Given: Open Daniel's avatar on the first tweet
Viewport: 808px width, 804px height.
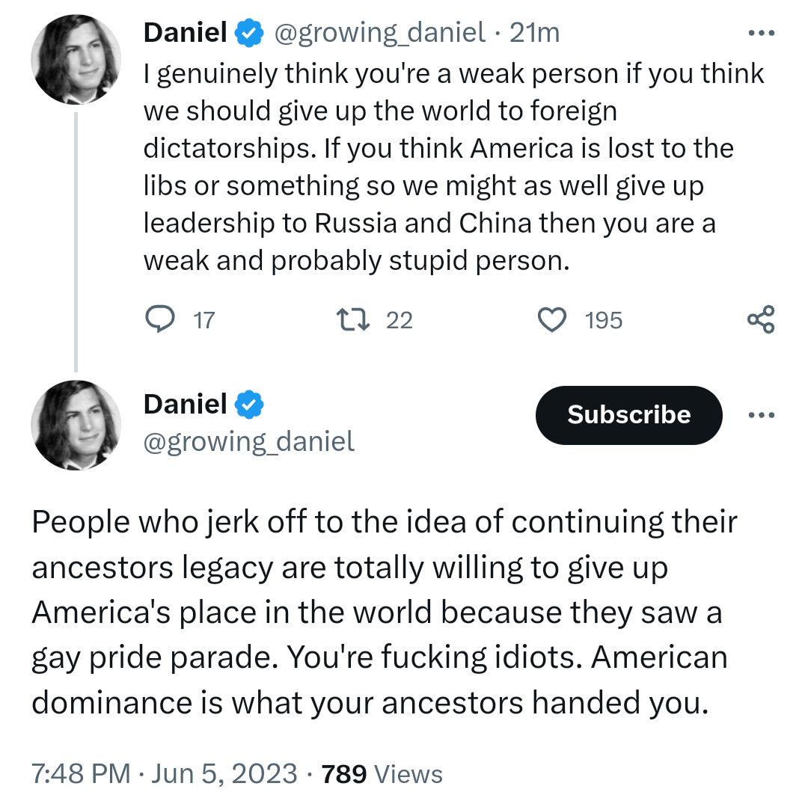Looking at the screenshot, I should pyautogui.click(x=76, y=59).
